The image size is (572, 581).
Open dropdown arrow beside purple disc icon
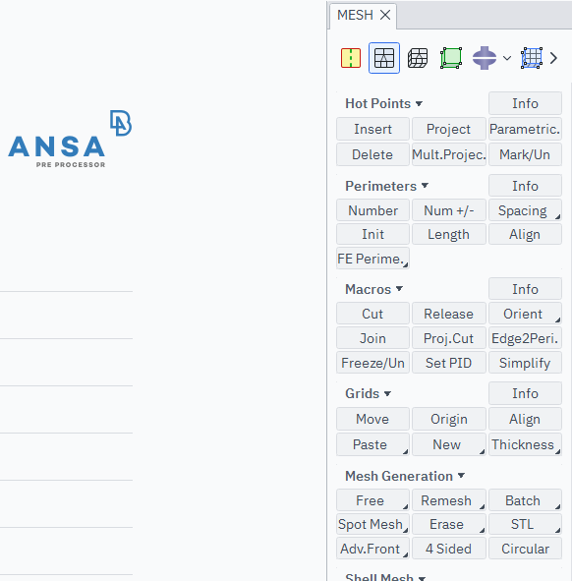click(507, 58)
